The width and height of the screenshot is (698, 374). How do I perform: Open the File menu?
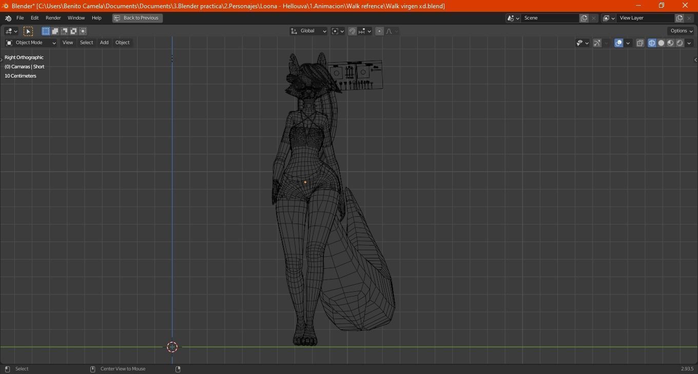coord(20,18)
